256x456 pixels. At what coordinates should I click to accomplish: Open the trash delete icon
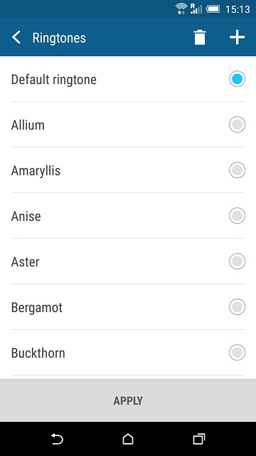[200, 38]
